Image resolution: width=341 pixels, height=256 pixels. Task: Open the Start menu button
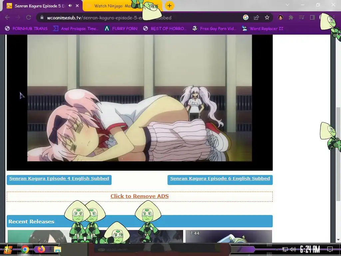[8, 249]
